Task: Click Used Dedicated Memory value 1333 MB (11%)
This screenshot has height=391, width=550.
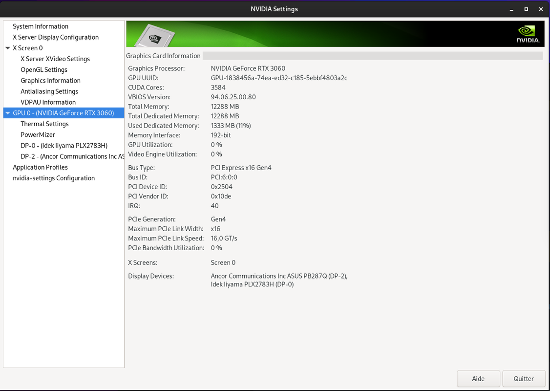Action: coord(231,126)
